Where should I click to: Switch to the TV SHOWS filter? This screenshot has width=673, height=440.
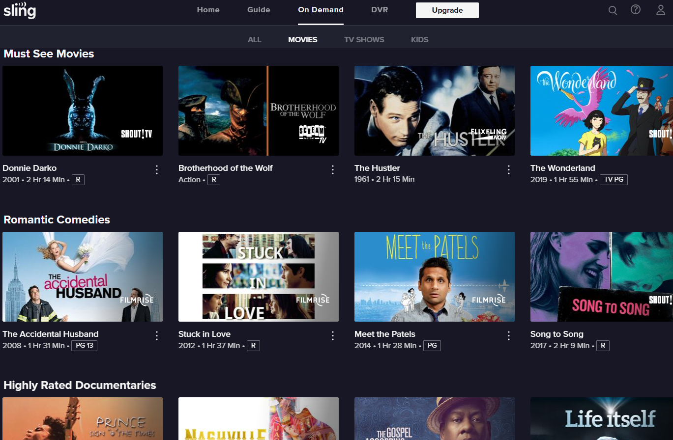pos(364,40)
